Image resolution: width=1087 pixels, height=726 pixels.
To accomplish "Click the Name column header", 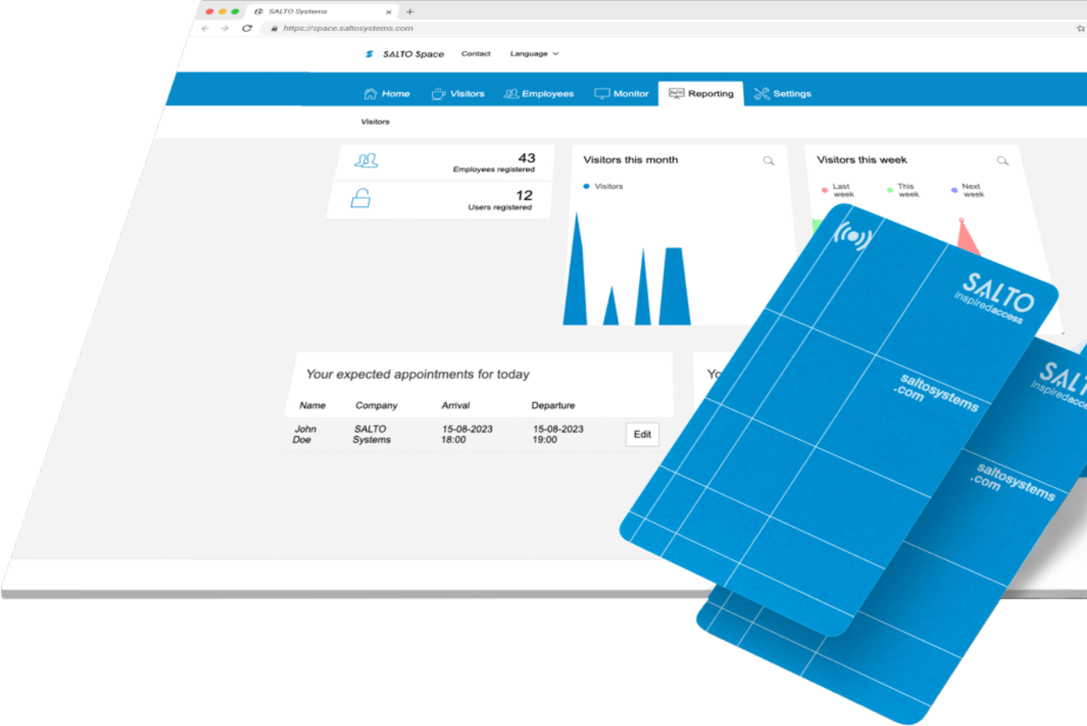I will coord(312,406).
